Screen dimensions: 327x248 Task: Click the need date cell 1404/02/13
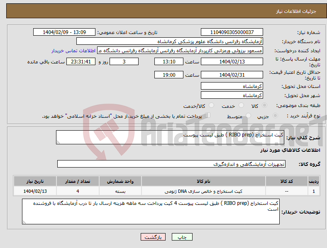coord(35,191)
